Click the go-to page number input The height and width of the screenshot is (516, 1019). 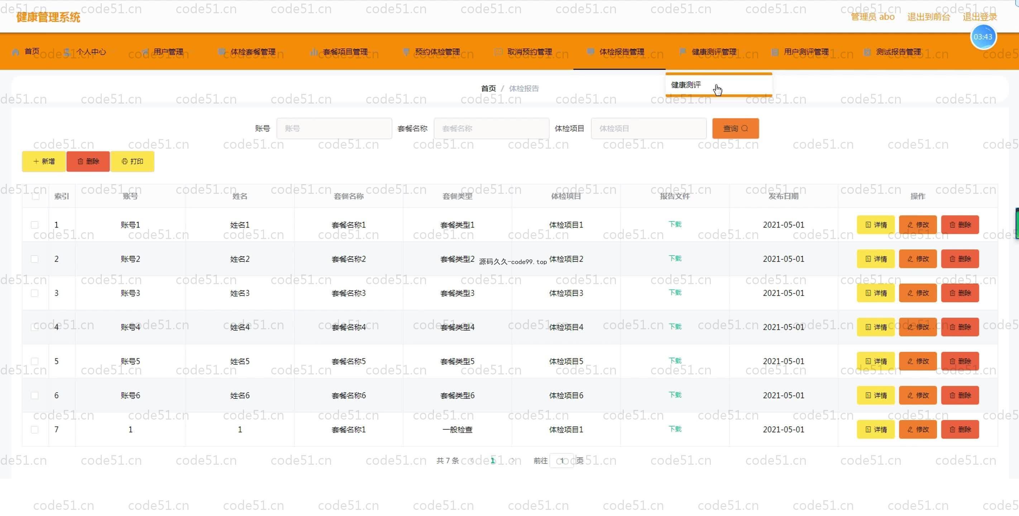[x=562, y=460]
